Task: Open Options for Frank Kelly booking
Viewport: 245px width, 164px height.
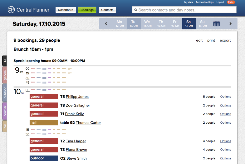Action: click(x=226, y=114)
